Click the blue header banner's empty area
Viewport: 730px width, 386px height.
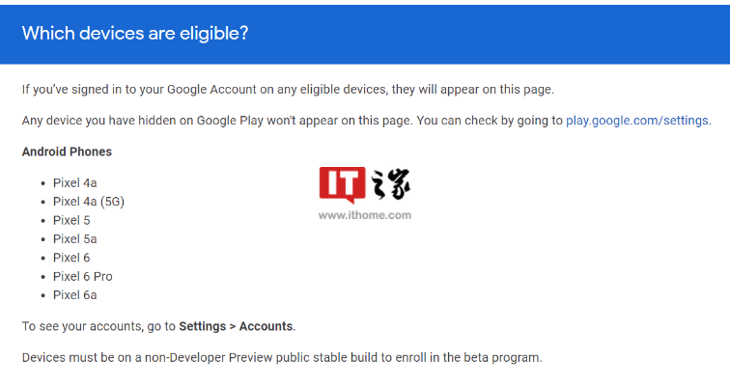click(531, 33)
